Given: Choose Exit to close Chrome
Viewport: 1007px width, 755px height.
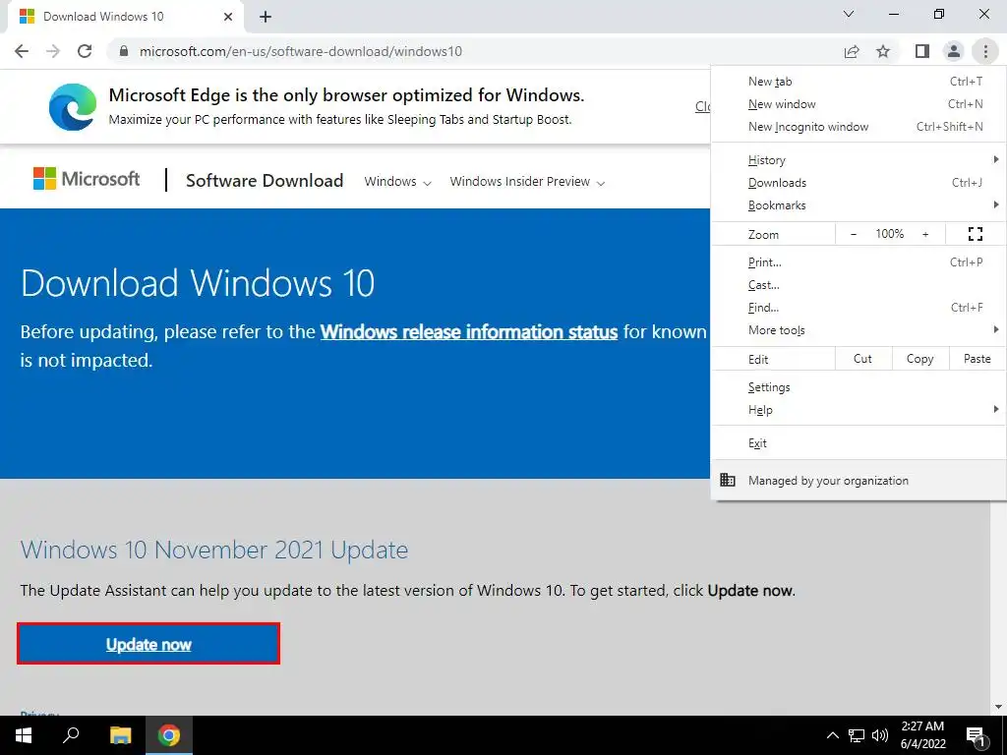Looking at the screenshot, I should click(859, 443).
